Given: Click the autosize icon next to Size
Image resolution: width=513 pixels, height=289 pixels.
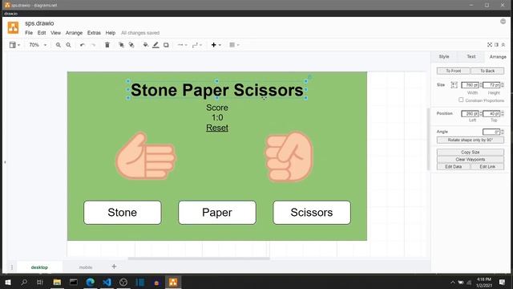Looking at the screenshot, I should [454, 85].
